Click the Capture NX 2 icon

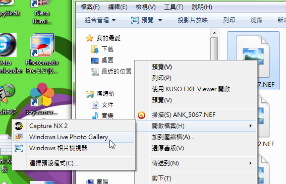coord(19,126)
